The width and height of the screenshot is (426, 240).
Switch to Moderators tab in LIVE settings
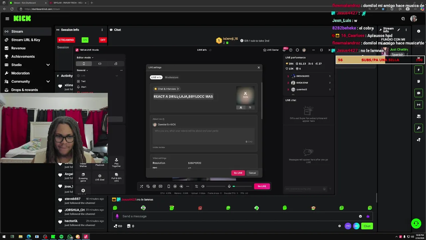tap(172, 77)
